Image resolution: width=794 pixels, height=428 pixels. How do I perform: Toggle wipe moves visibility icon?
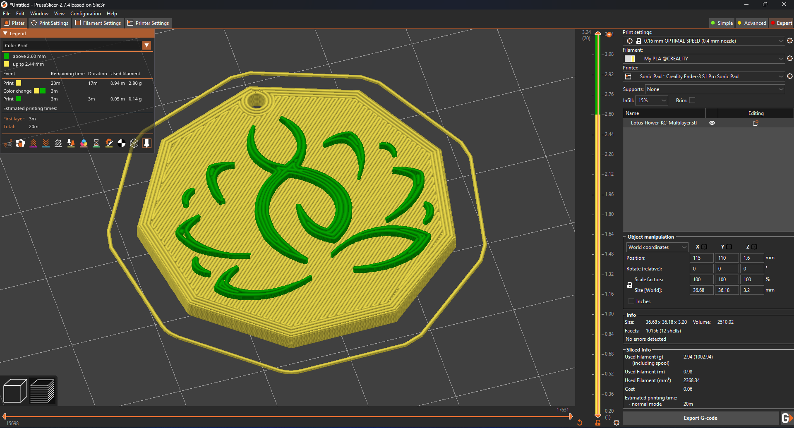point(21,143)
